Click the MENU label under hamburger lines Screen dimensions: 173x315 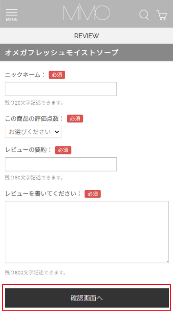11,19
